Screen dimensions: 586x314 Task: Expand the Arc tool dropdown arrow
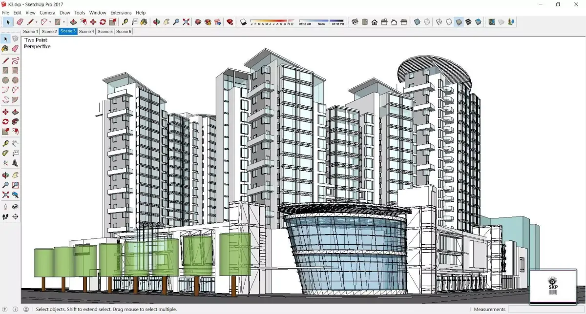coord(50,22)
